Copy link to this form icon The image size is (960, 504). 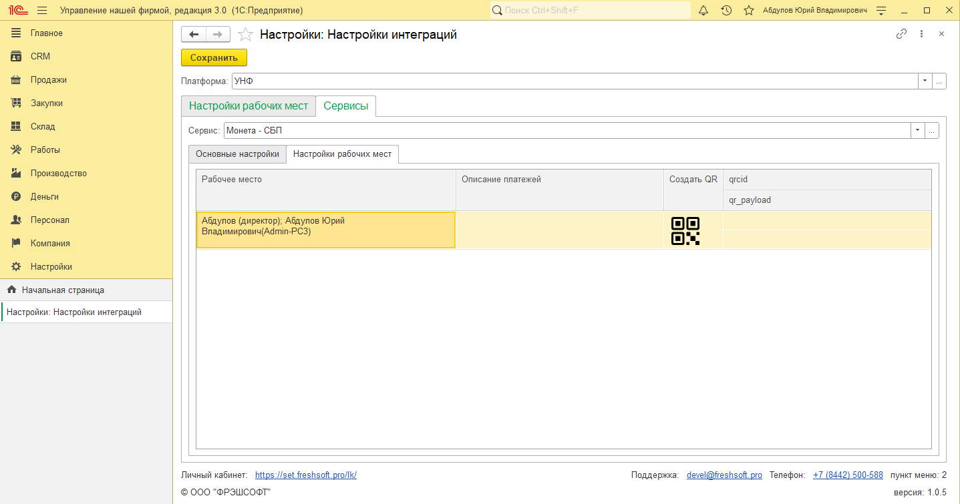tap(901, 34)
